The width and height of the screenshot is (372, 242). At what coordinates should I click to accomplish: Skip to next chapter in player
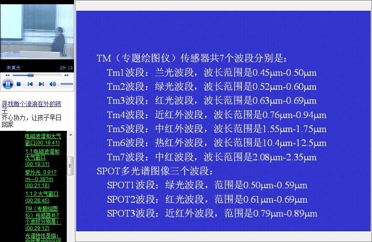(x=41, y=84)
